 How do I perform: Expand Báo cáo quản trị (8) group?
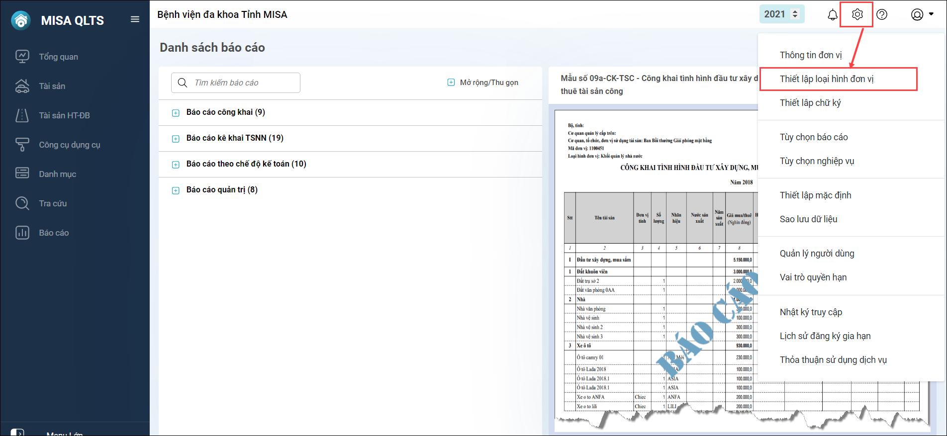[176, 190]
